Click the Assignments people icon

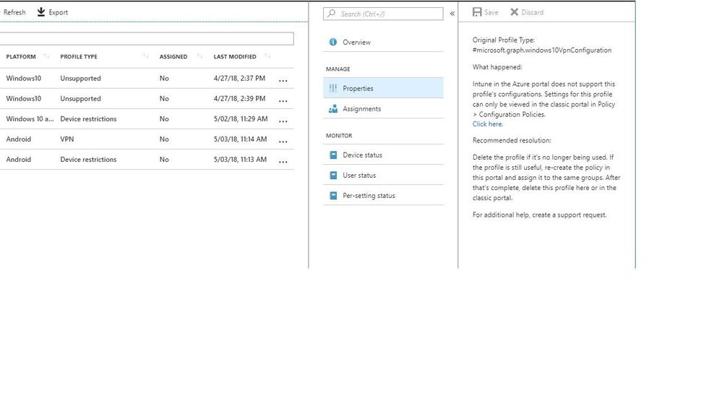click(x=332, y=109)
